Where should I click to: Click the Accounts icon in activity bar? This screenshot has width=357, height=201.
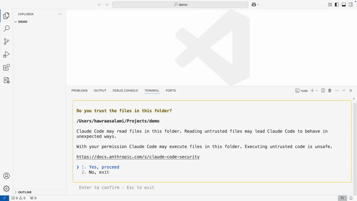[6, 176]
